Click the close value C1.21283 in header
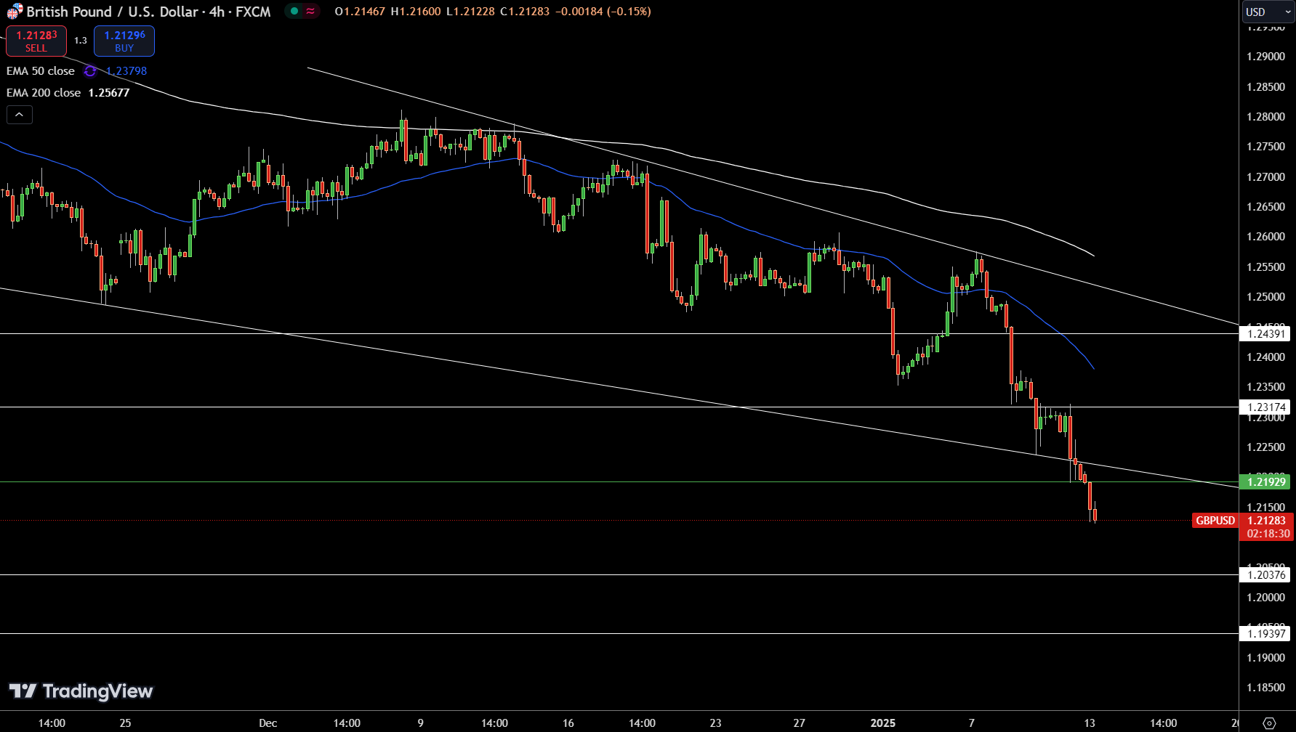This screenshot has width=1296, height=732. (x=525, y=12)
